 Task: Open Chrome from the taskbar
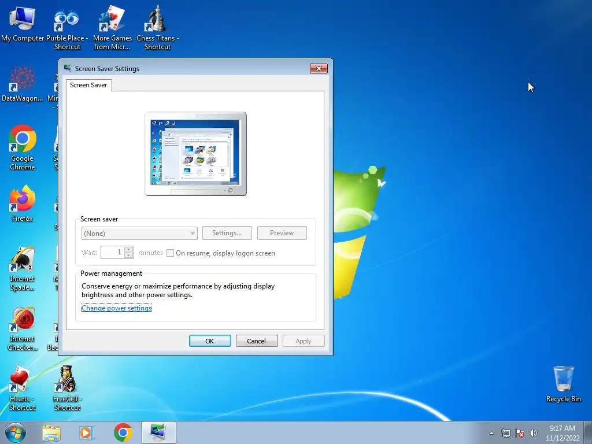coord(123,432)
